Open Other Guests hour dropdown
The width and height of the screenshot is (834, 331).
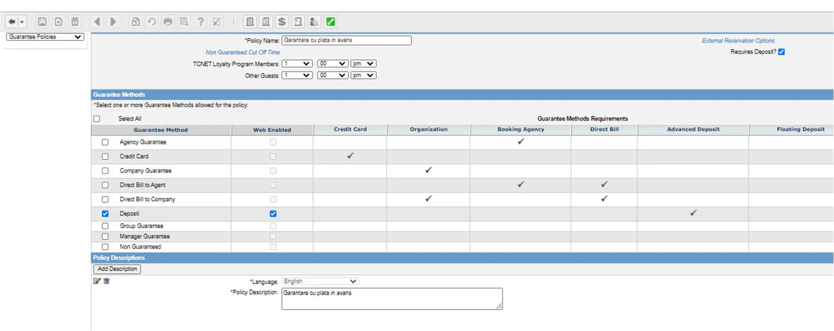(x=297, y=76)
